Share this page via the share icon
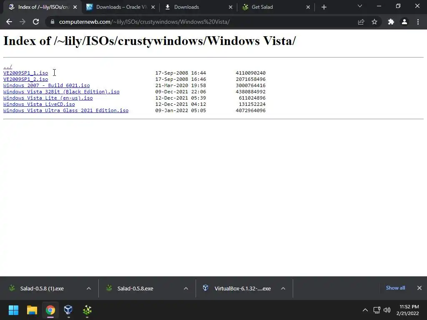This screenshot has width=427, height=320. point(361,22)
